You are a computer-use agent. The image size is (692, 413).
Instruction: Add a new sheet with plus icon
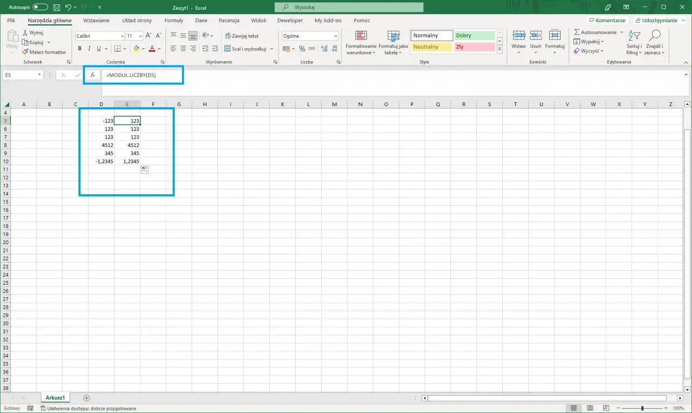pyautogui.click(x=86, y=398)
